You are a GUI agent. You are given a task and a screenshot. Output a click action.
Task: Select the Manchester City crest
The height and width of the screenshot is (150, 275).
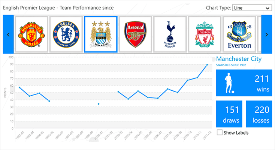(101, 34)
